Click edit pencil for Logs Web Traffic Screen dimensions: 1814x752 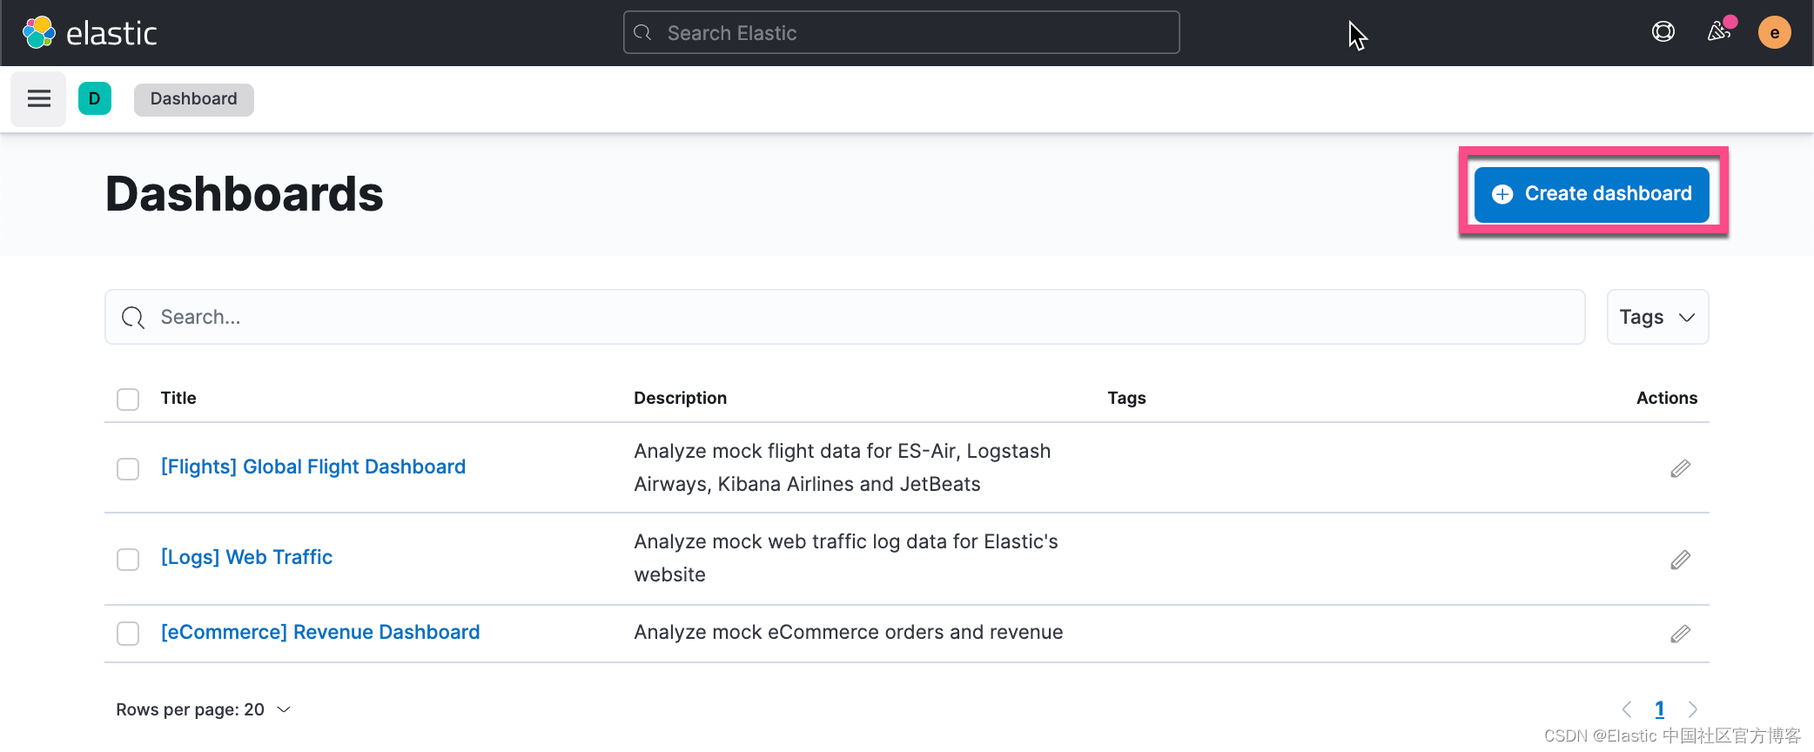[1680, 560]
